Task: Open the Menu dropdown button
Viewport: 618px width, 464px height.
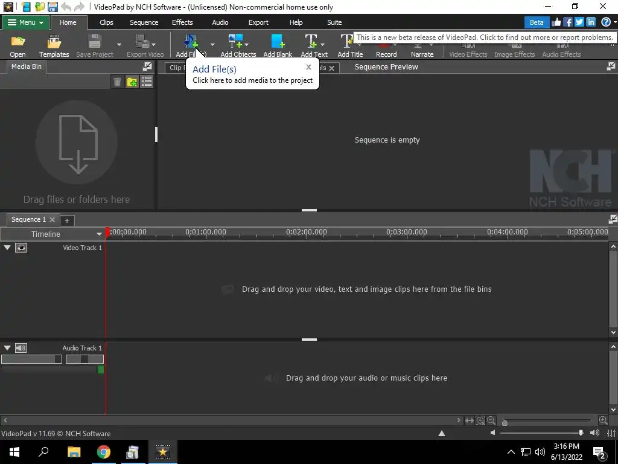Action: 25,22
